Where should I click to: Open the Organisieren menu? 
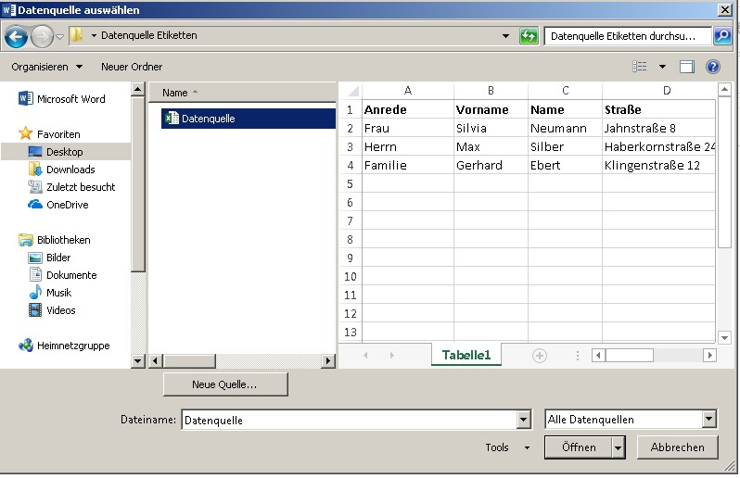[46, 67]
